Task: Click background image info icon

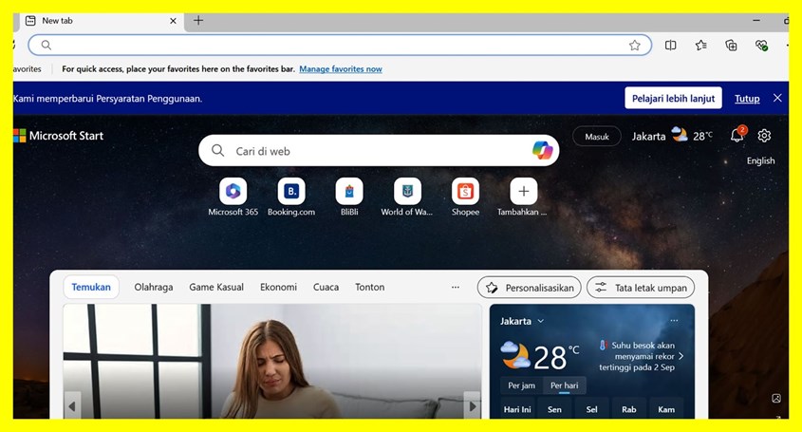Action: pos(776,398)
